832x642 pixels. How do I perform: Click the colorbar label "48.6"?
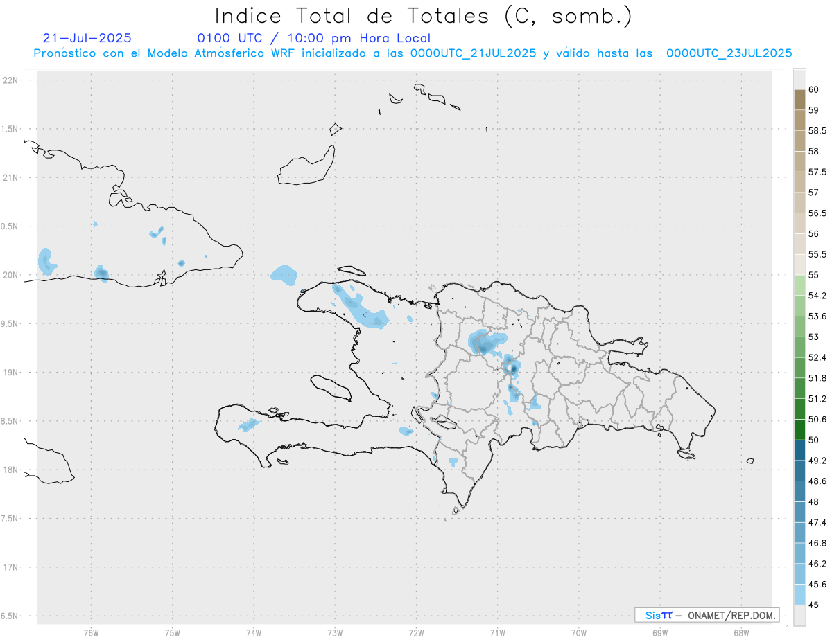pos(817,481)
